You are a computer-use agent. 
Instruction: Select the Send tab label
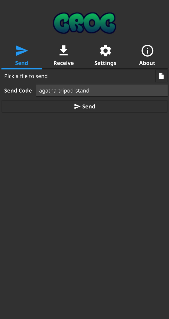click(x=22, y=63)
